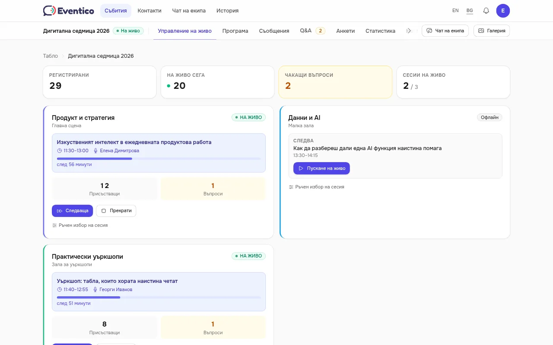Open notifications bell

pyautogui.click(x=486, y=11)
